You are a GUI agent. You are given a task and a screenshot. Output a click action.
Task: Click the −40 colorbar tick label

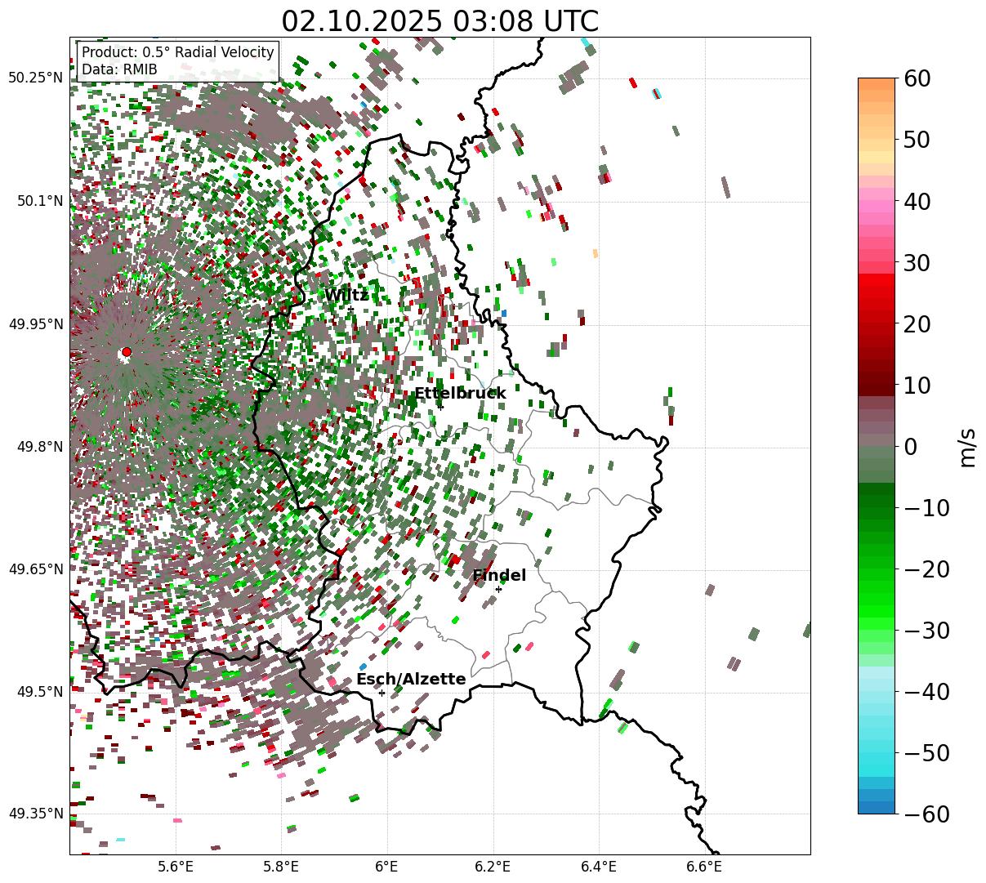pos(926,691)
